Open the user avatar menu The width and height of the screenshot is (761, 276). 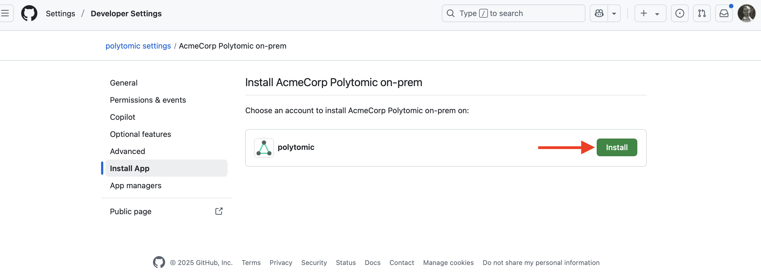point(746,13)
